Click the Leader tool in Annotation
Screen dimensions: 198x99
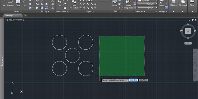coord(65,4)
